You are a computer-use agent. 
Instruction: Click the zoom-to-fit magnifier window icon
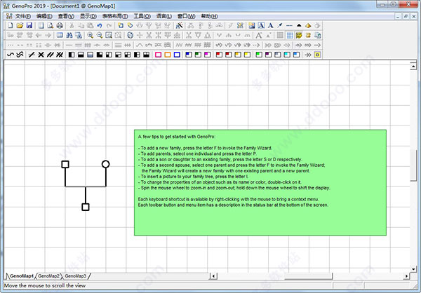point(109,35)
